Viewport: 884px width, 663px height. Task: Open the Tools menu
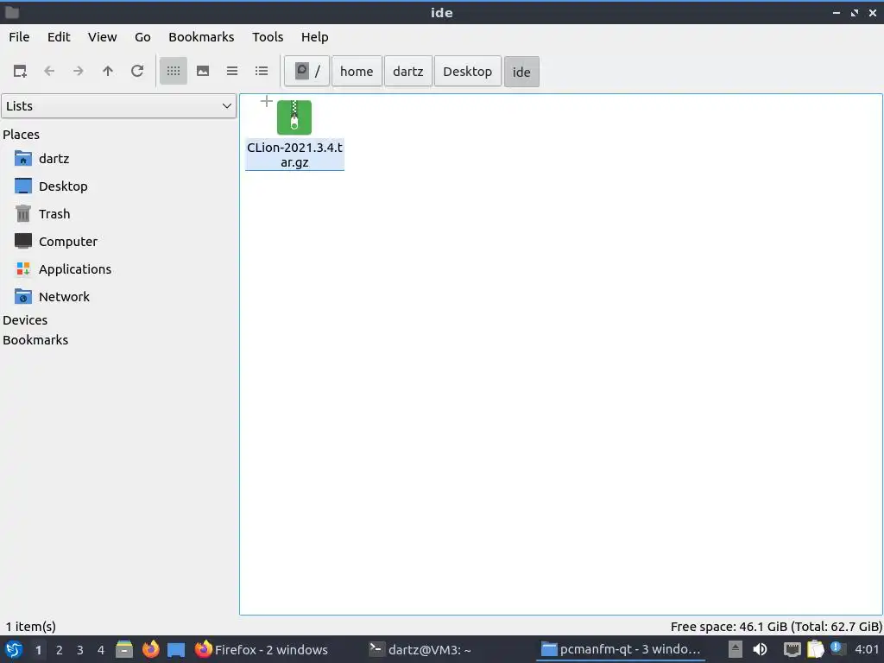(x=268, y=37)
